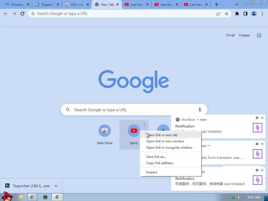Choose Open link in new window
268x201 pixels.
[170, 141]
